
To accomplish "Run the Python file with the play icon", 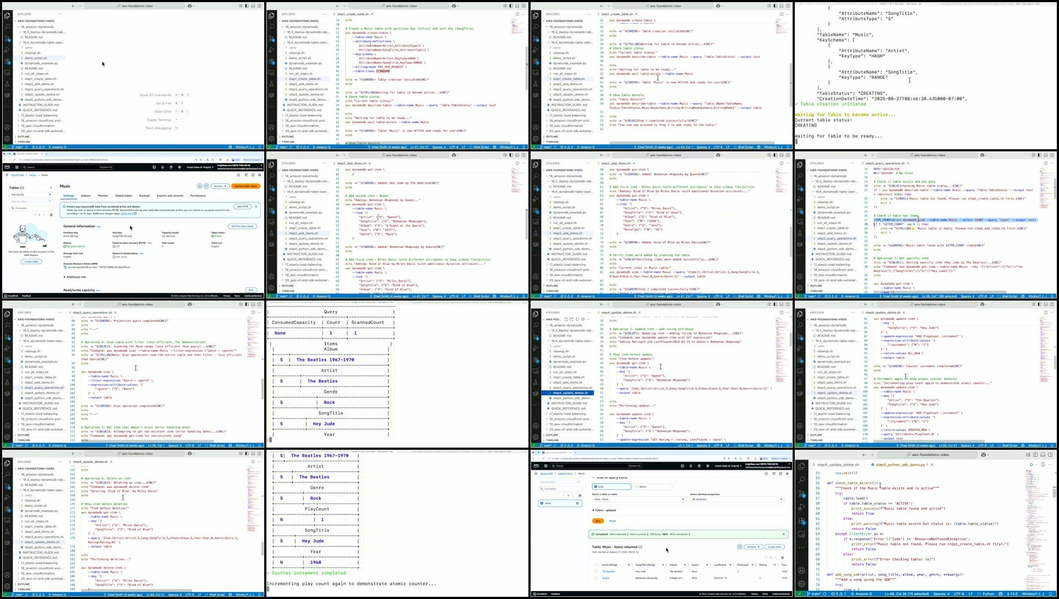I will 1031,465.
